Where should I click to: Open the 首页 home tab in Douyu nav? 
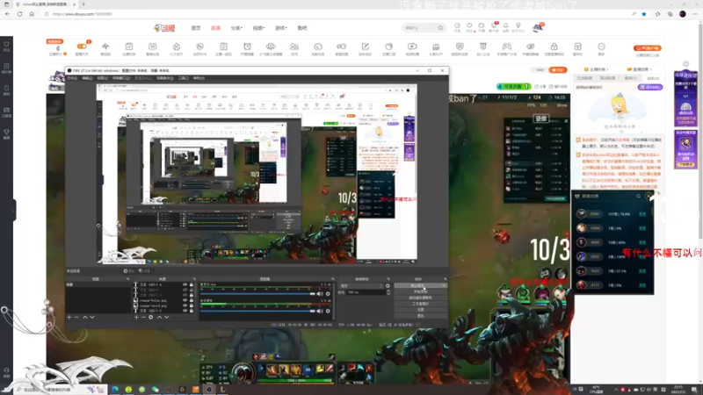196,28
